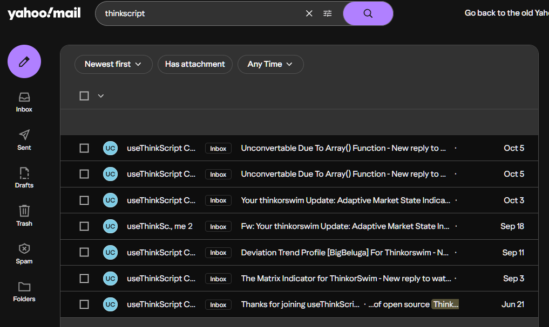The image size is (549, 327).
Task: Expand the arrow beside select-all checkbox
Action: [x=100, y=96]
